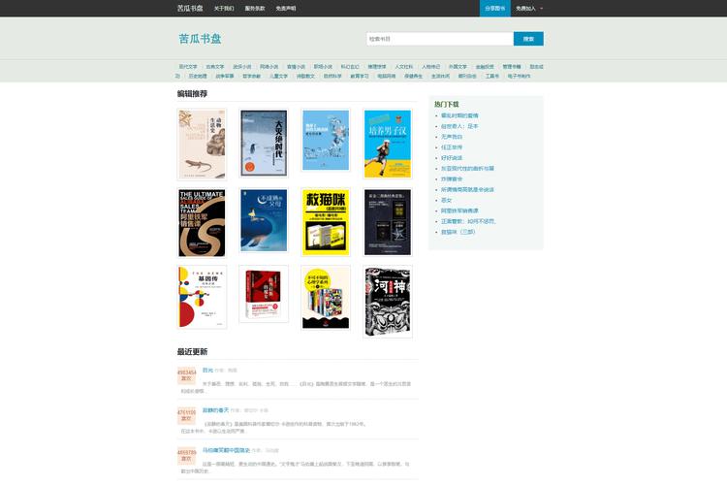Viewport: 727px width, 485px height.
Task: Open the dark box-set book cover
Action: click(x=388, y=222)
